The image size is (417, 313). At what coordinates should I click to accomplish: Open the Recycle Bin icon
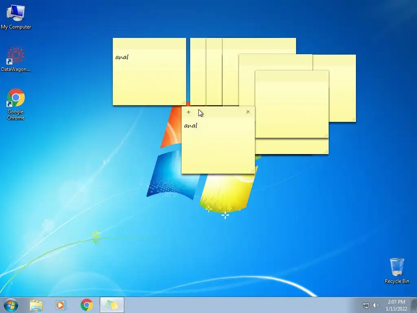[x=397, y=271]
